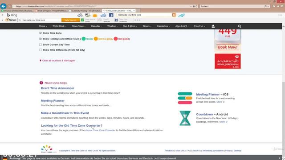Click the handshake icon in Bing toolbar
The image size is (285, 160).
tap(181, 15)
